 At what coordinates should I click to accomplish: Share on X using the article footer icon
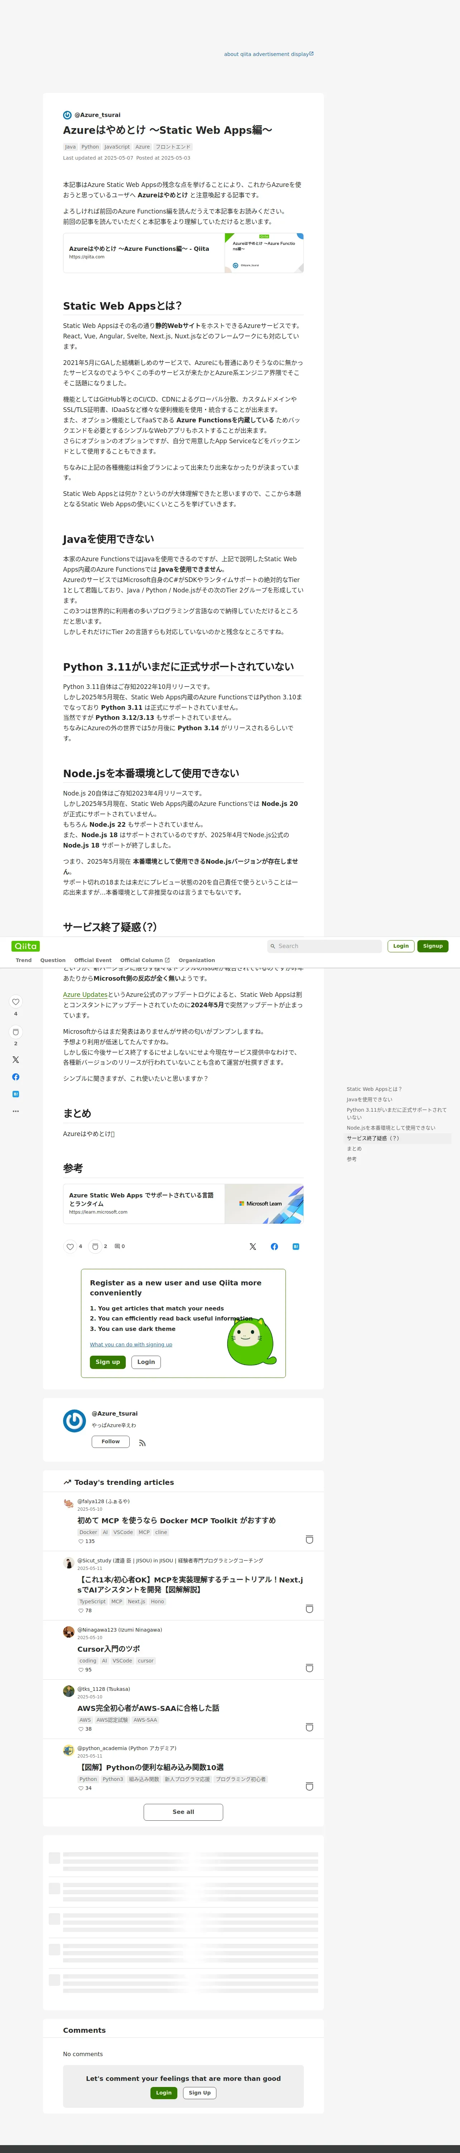coord(253,1246)
